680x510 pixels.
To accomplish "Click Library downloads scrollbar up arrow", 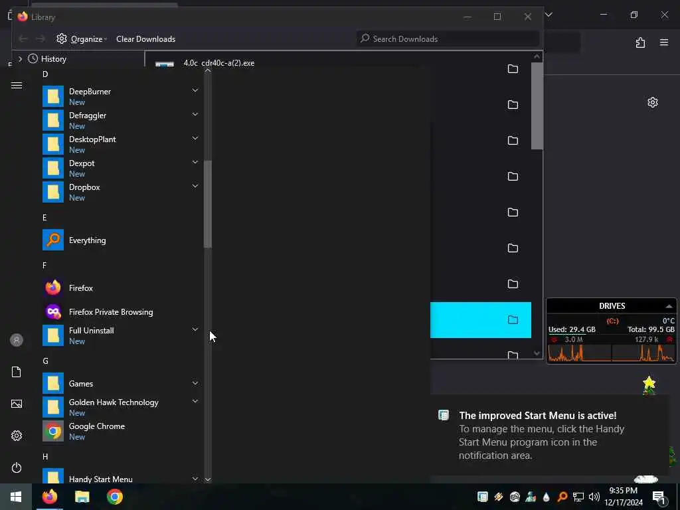I will click(537, 56).
